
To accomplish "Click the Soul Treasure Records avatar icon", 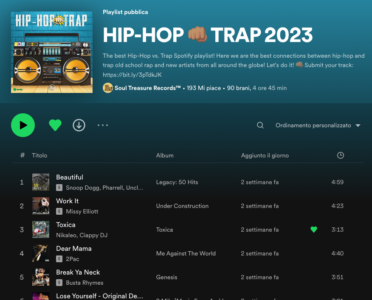I will [108, 88].
